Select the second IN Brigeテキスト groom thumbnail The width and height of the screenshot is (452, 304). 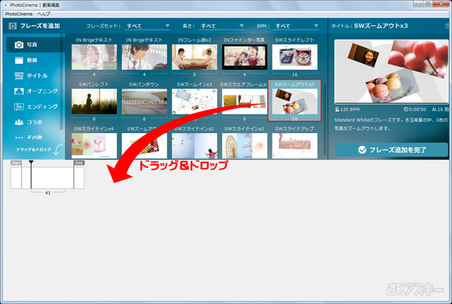tap(145, 57)
